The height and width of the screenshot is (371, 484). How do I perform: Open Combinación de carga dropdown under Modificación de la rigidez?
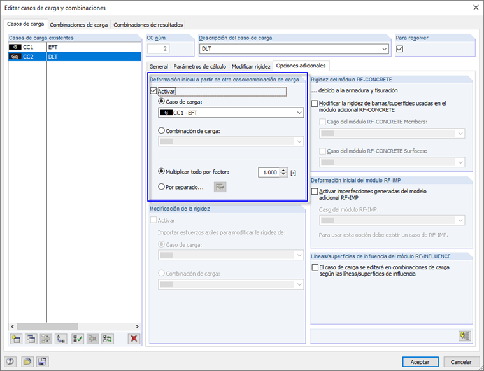click(299, 284)
